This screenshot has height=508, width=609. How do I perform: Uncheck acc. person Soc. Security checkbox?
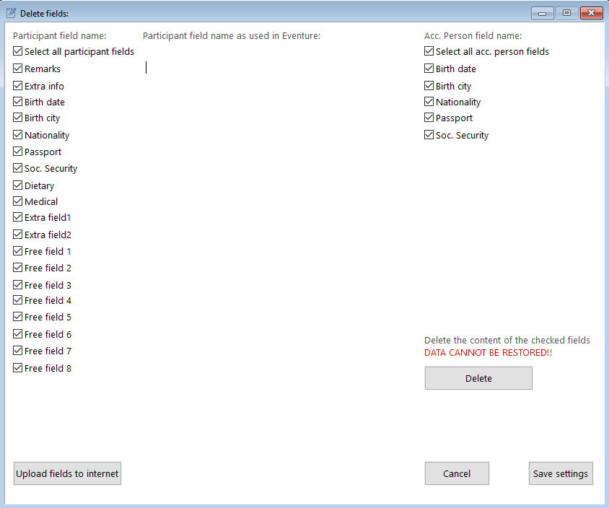(429, 135)
